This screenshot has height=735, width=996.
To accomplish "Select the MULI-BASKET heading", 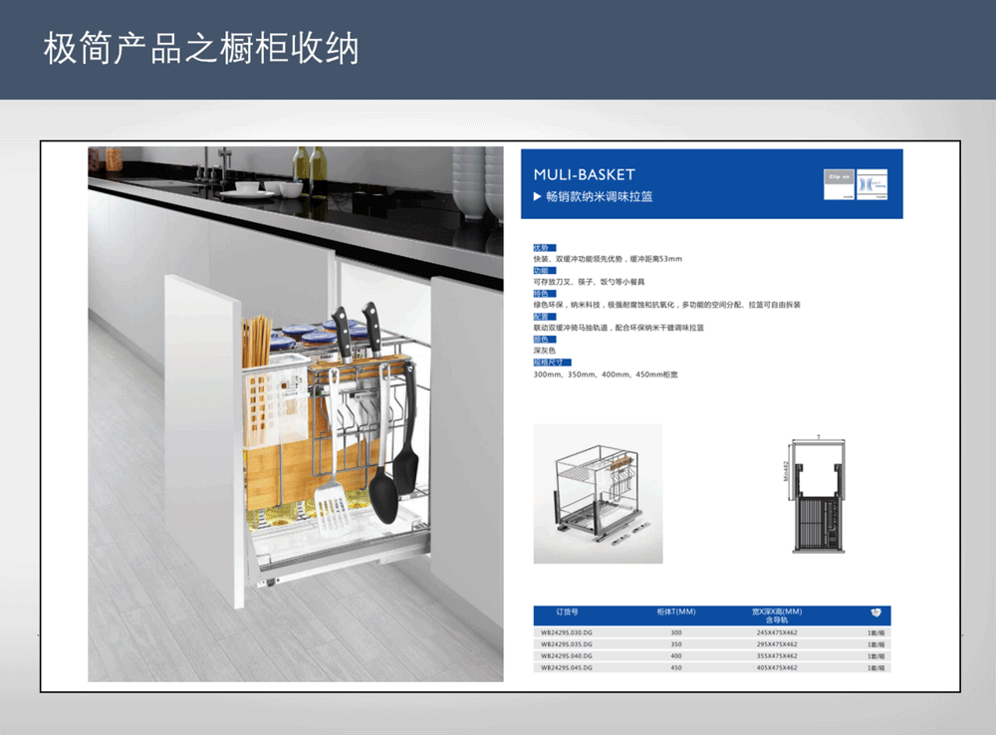I will 585,174.
